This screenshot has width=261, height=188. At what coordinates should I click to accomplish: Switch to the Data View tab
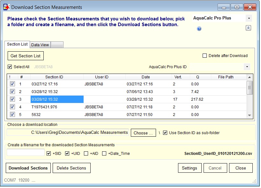coord(40,45)
